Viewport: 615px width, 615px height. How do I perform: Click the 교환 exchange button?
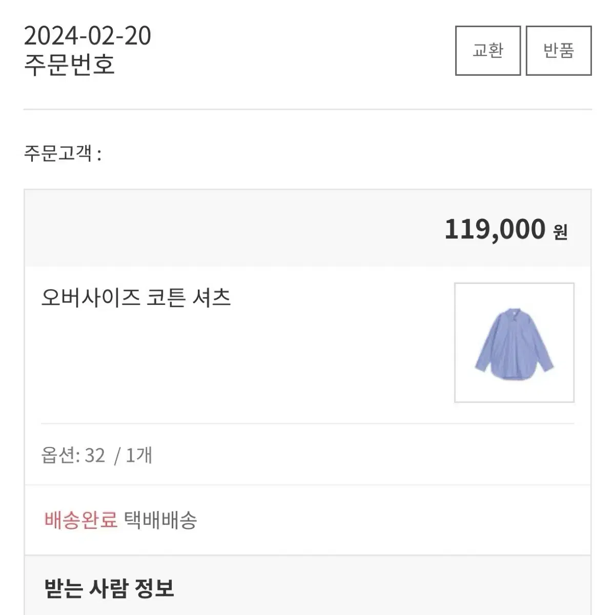pos(487,51)
